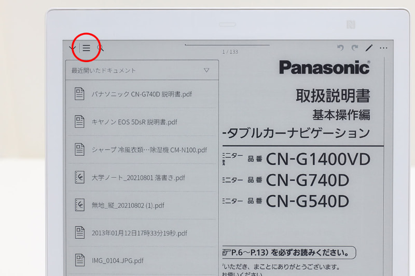Collapse the toolbar with the down chevron
The width and height of the screenshot is (415, 276).
72,48
